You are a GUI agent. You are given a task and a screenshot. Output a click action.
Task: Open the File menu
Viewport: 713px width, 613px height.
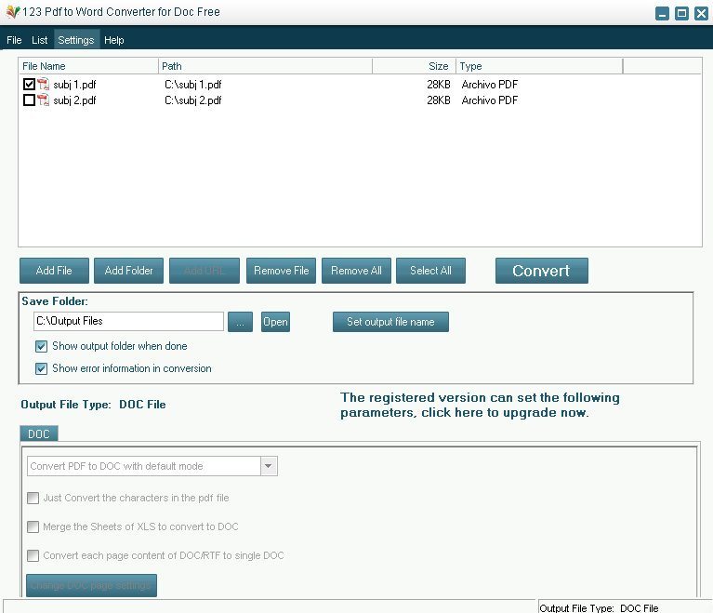(x=14, y=40)
